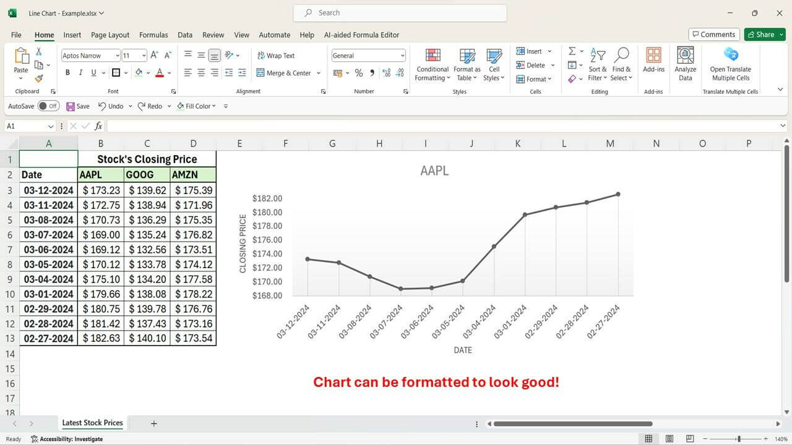
Task: Click the Format Painter brush icon
Action: (x=38, y=78)
